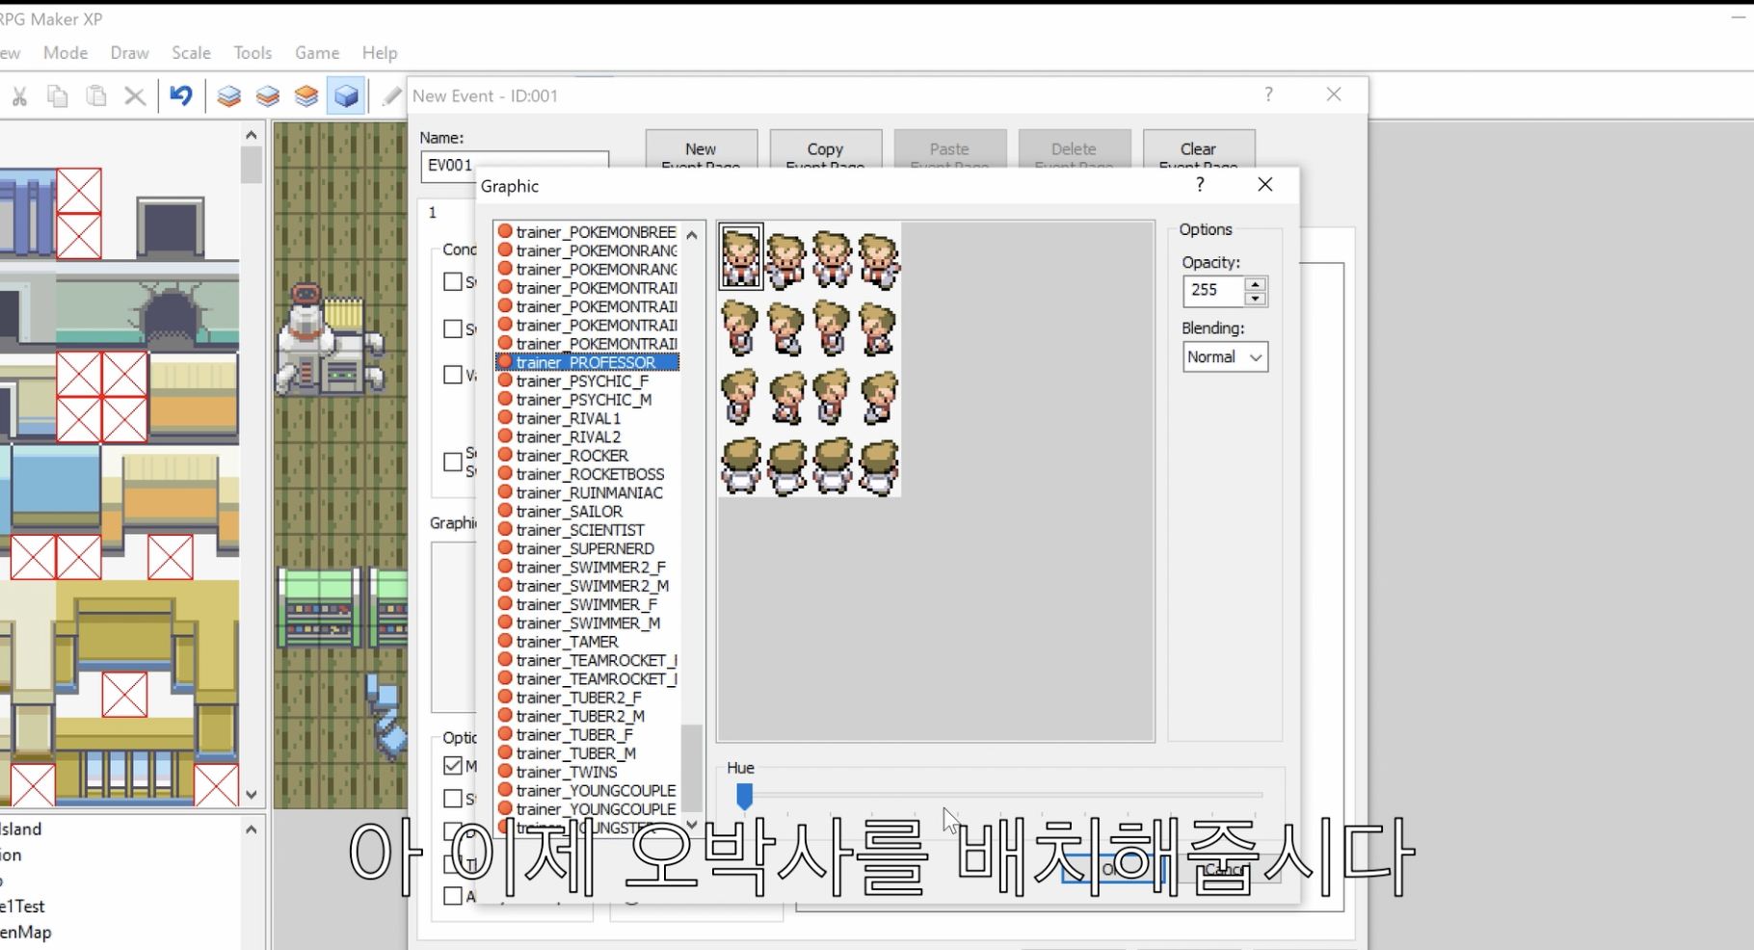Click event page tab 1
Image resolution: width=1754 pixels, height=950 pixels.
(433, 213)
